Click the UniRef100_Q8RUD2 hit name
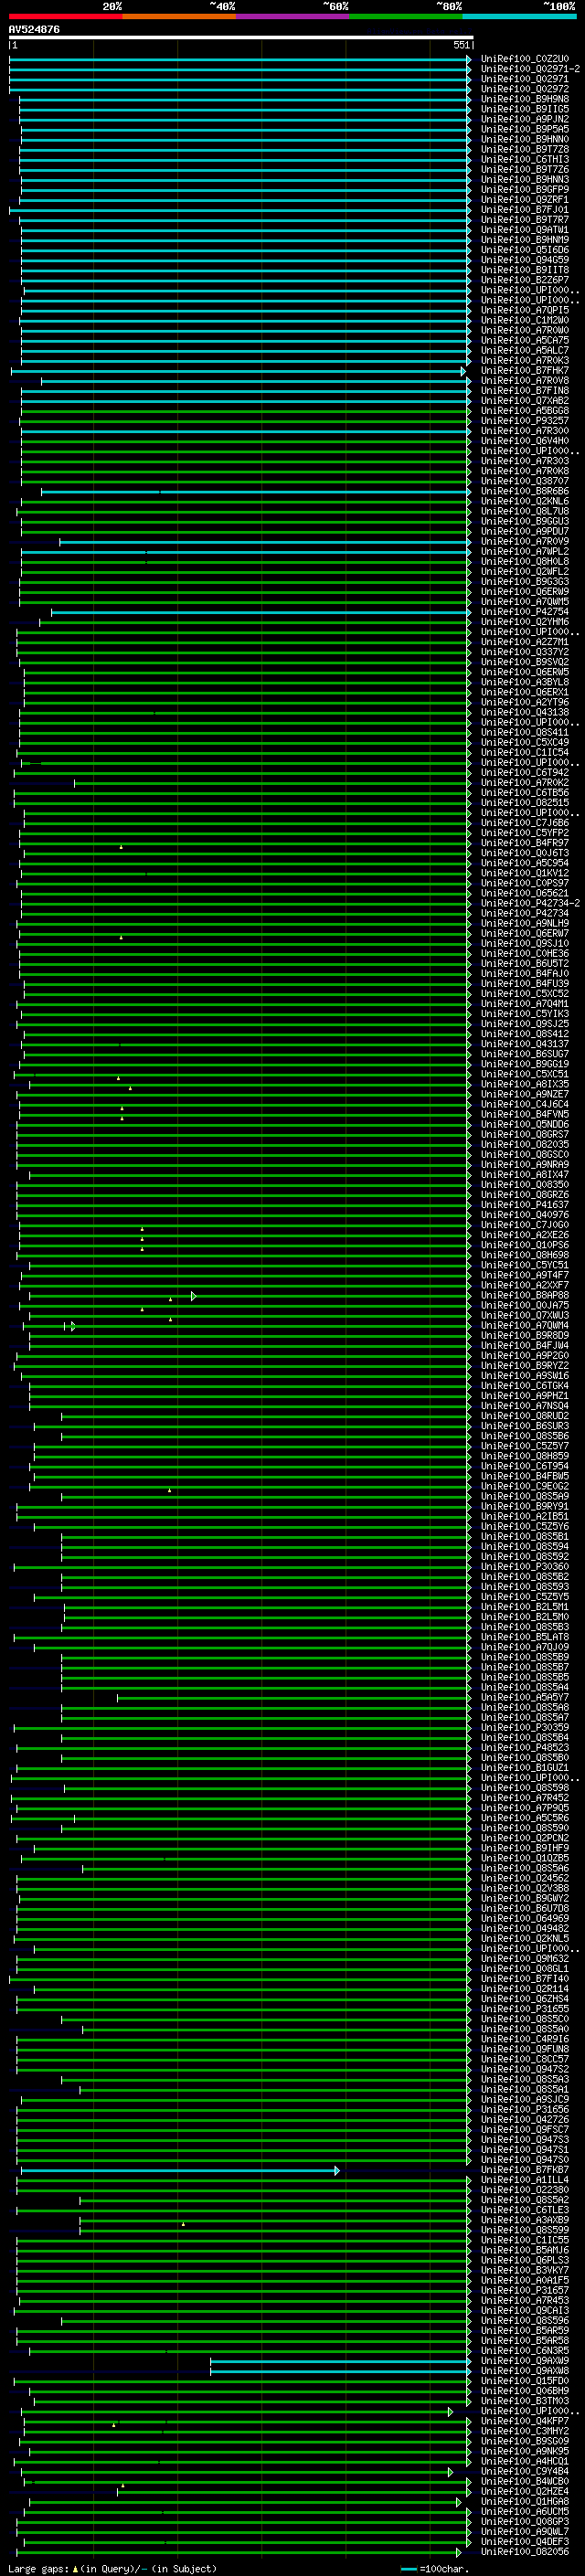 [x=524, y=1416]
